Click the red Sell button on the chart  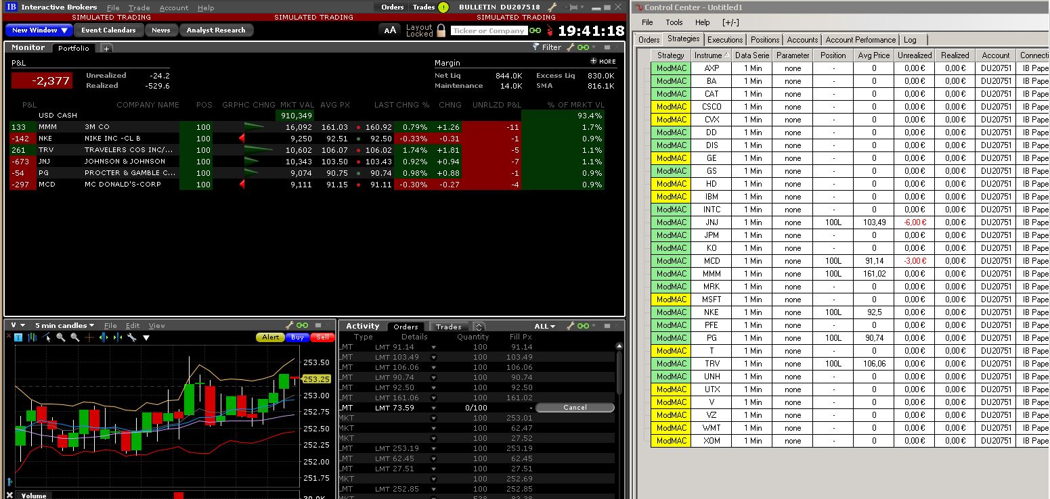322,337
